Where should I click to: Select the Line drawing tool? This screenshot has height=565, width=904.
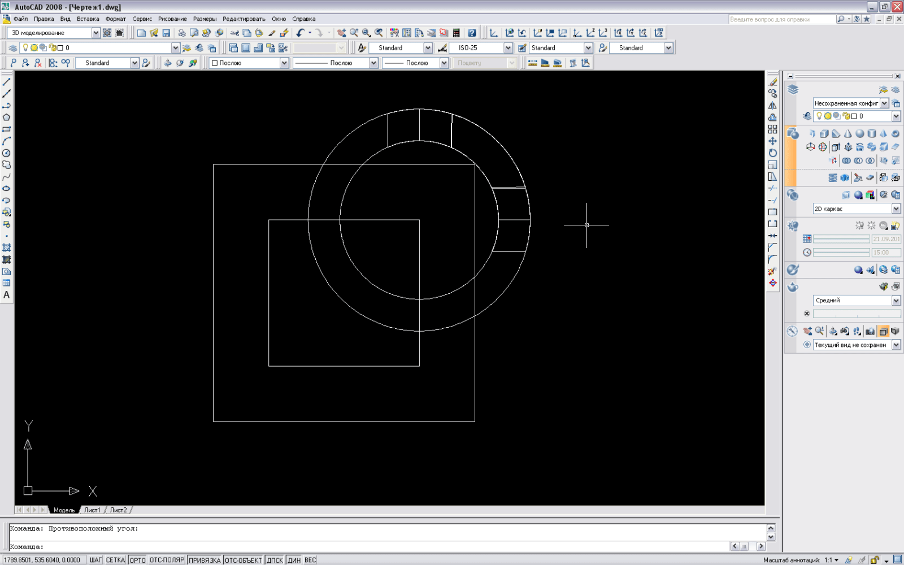[7, 82]
